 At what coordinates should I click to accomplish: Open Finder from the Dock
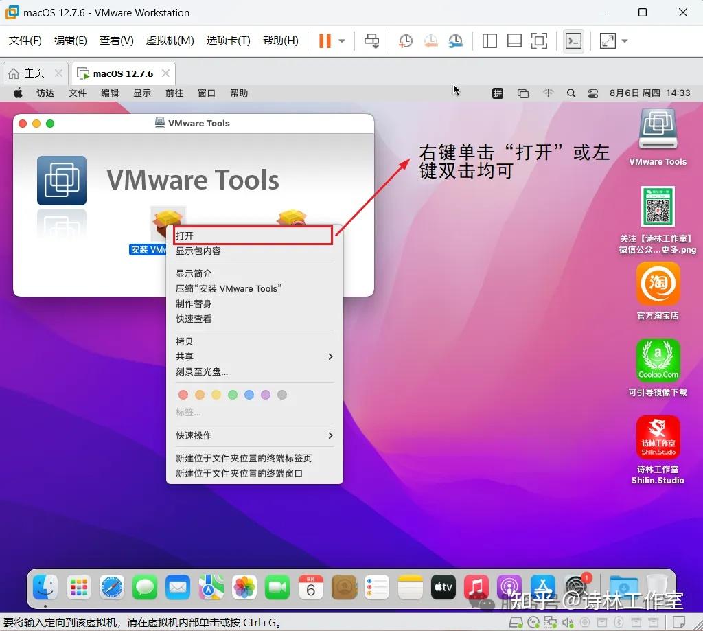click(x=45, y=586)
